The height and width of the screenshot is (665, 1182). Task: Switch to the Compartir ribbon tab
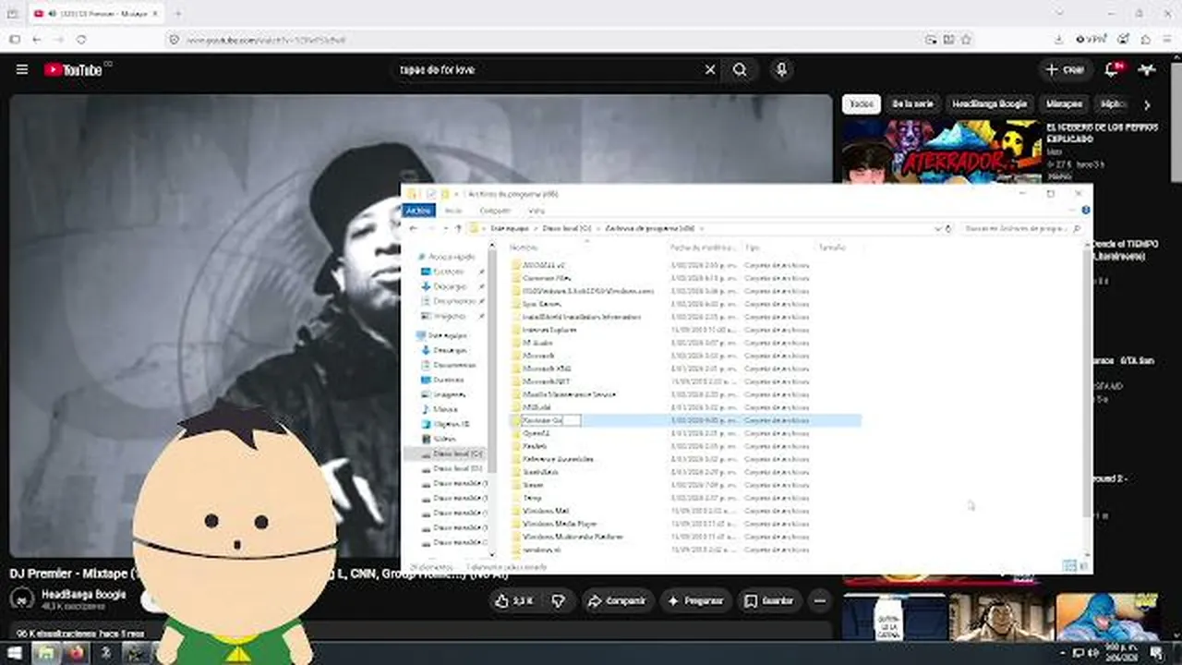pyautogui.click(x=495, y=211)
